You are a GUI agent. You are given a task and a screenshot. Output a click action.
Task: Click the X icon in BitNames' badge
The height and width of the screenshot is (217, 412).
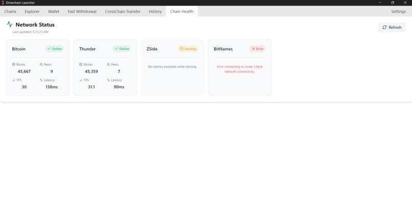click(x=254, y=49)
